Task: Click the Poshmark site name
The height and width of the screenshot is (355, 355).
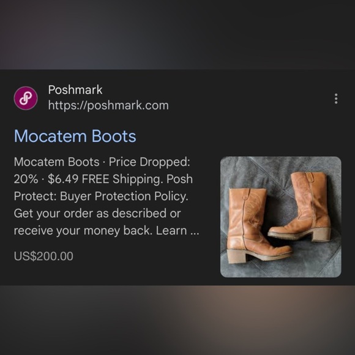Action: (75, 89)
